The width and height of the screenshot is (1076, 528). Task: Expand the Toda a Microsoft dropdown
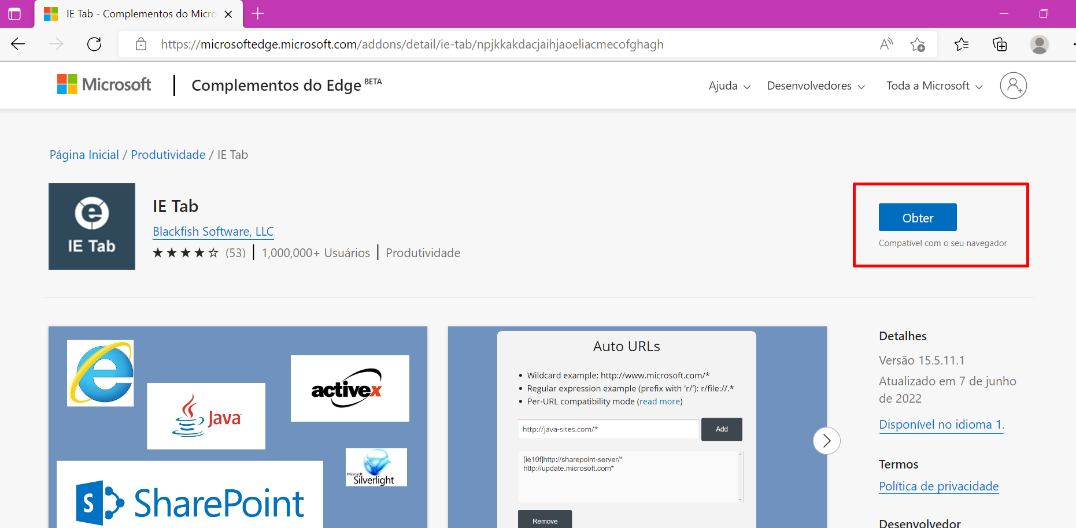tap(934, 85)
